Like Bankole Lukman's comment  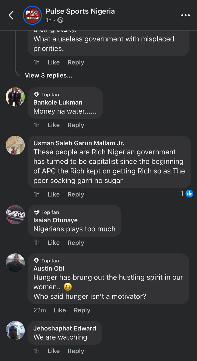[53, 125]
